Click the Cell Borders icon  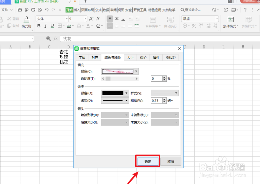click(60, 26)
